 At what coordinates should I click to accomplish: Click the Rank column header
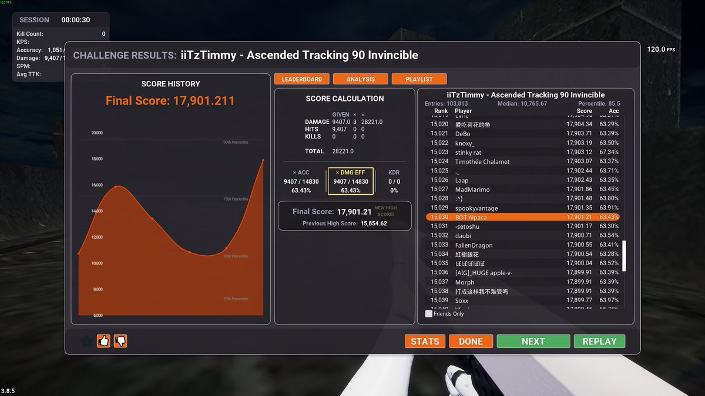[x=441, y=111]
